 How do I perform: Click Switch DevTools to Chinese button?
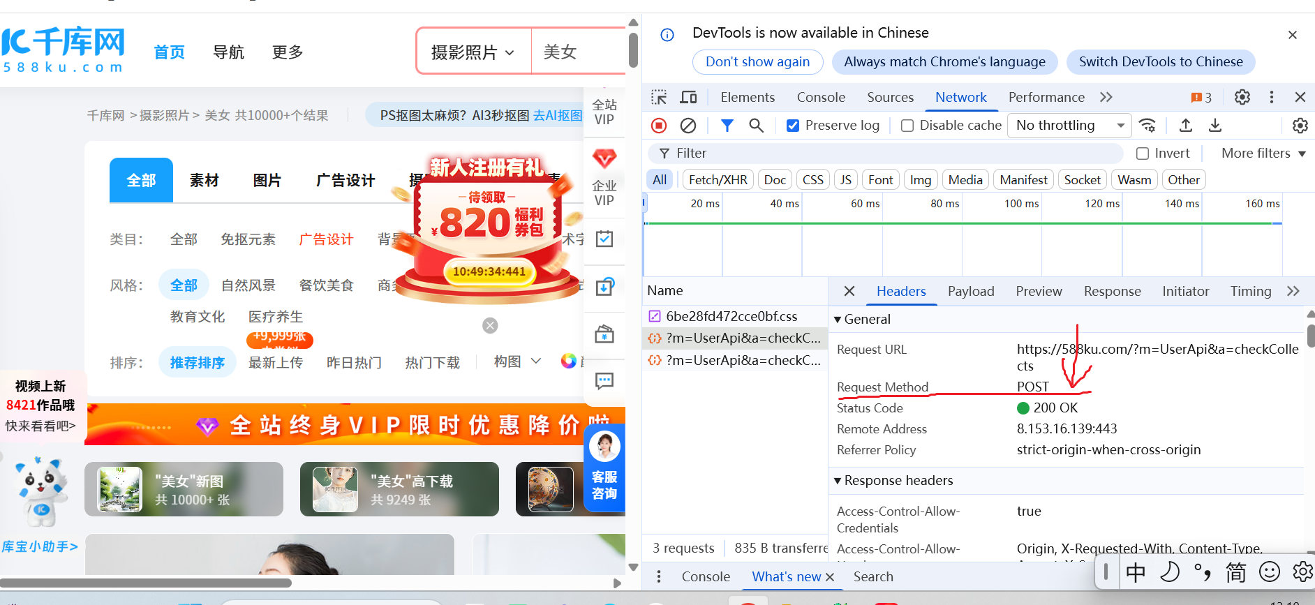click(1161, 62)
